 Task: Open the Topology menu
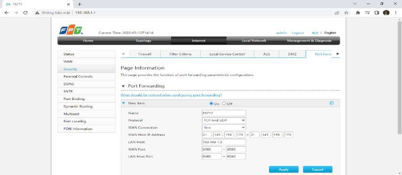click(143, 41)
